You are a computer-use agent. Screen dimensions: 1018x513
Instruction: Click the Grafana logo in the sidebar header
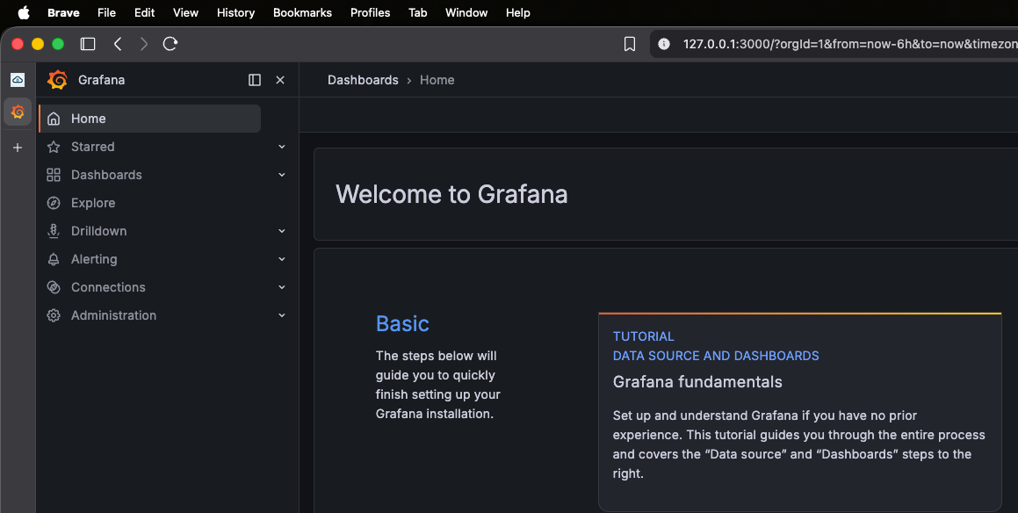[x=58, y=80]
